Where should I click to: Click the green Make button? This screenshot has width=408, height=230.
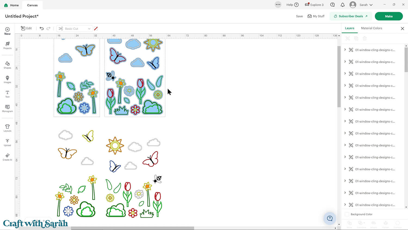point(388,16)
